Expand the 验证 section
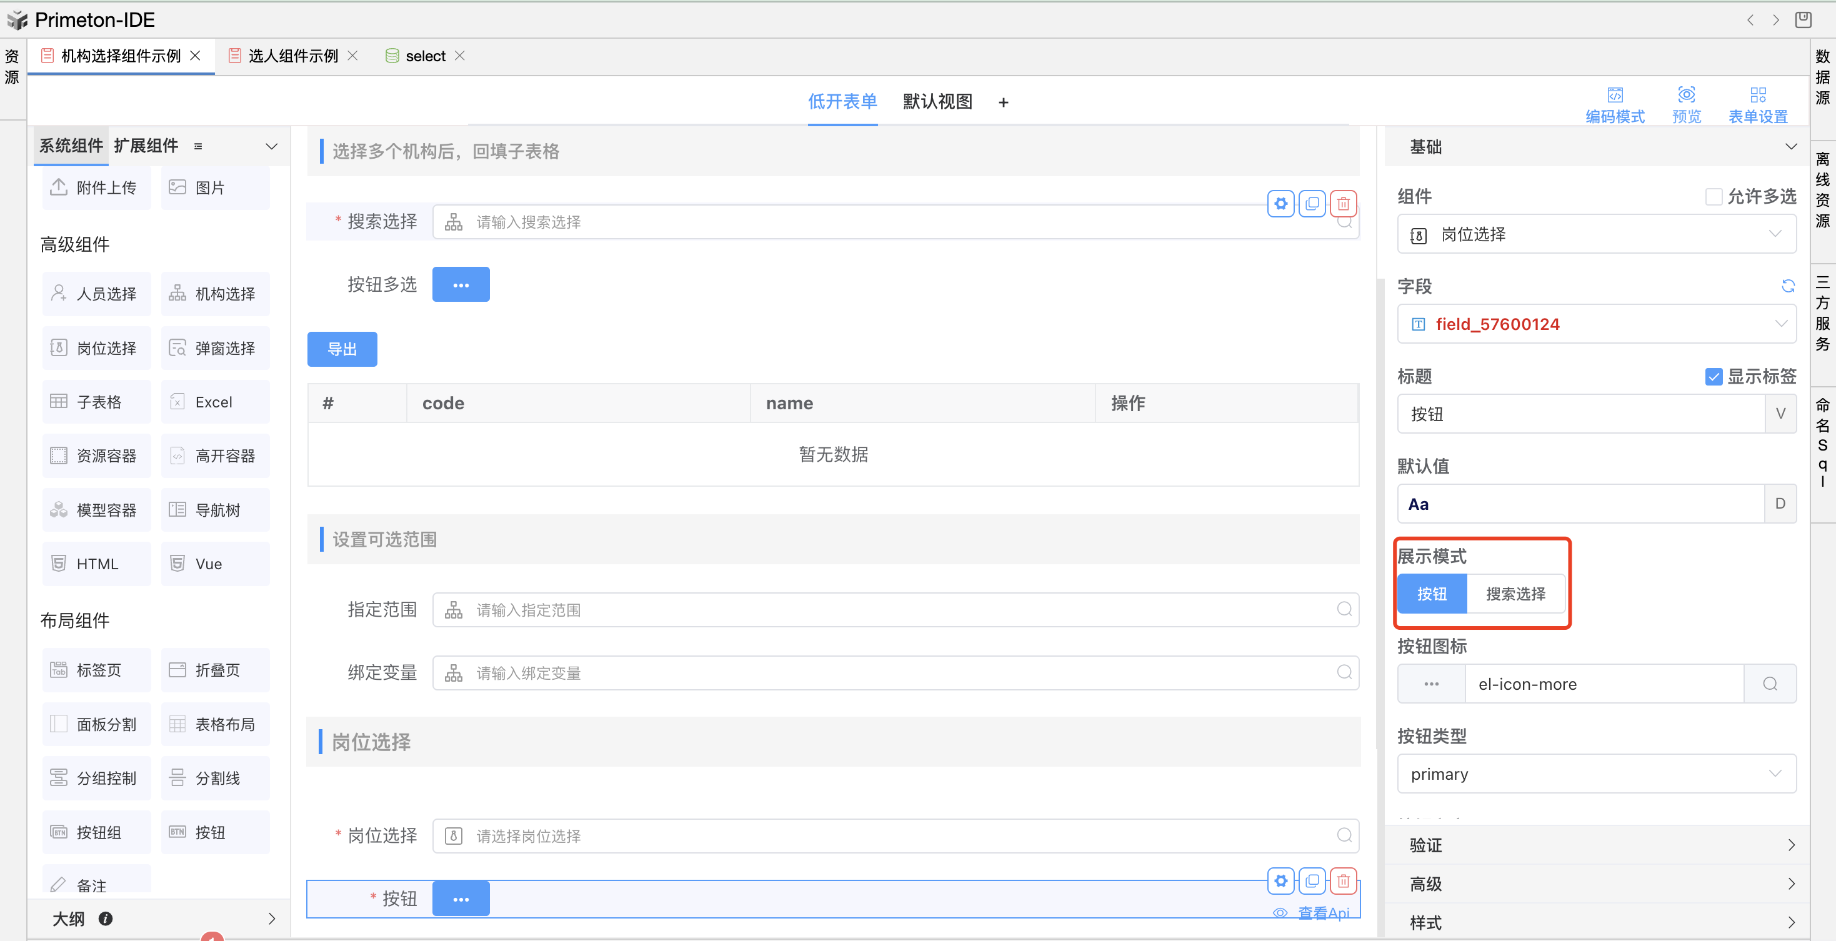1836x941 pixels. point(1596,845)
